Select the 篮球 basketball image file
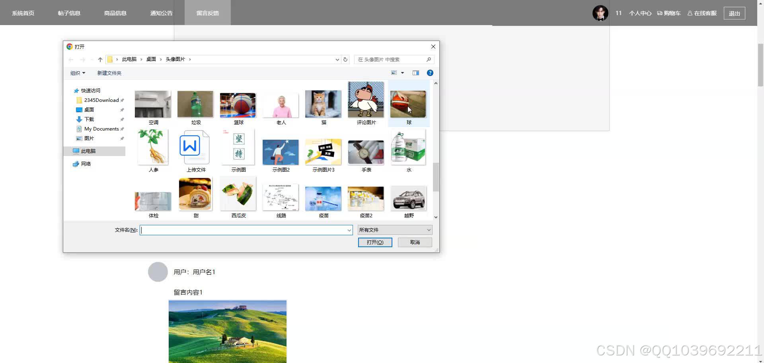Image resolution: width=764 pixels, height=363 pixels. click(238, 105)
